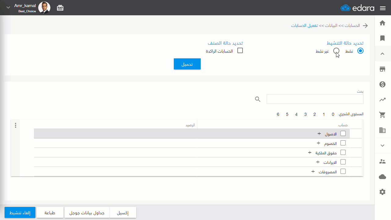
Task: Open the settings gear icon
Action: coord(382,192)
